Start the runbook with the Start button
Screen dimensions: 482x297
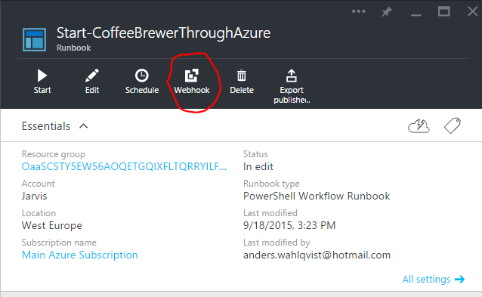(42, 81)
